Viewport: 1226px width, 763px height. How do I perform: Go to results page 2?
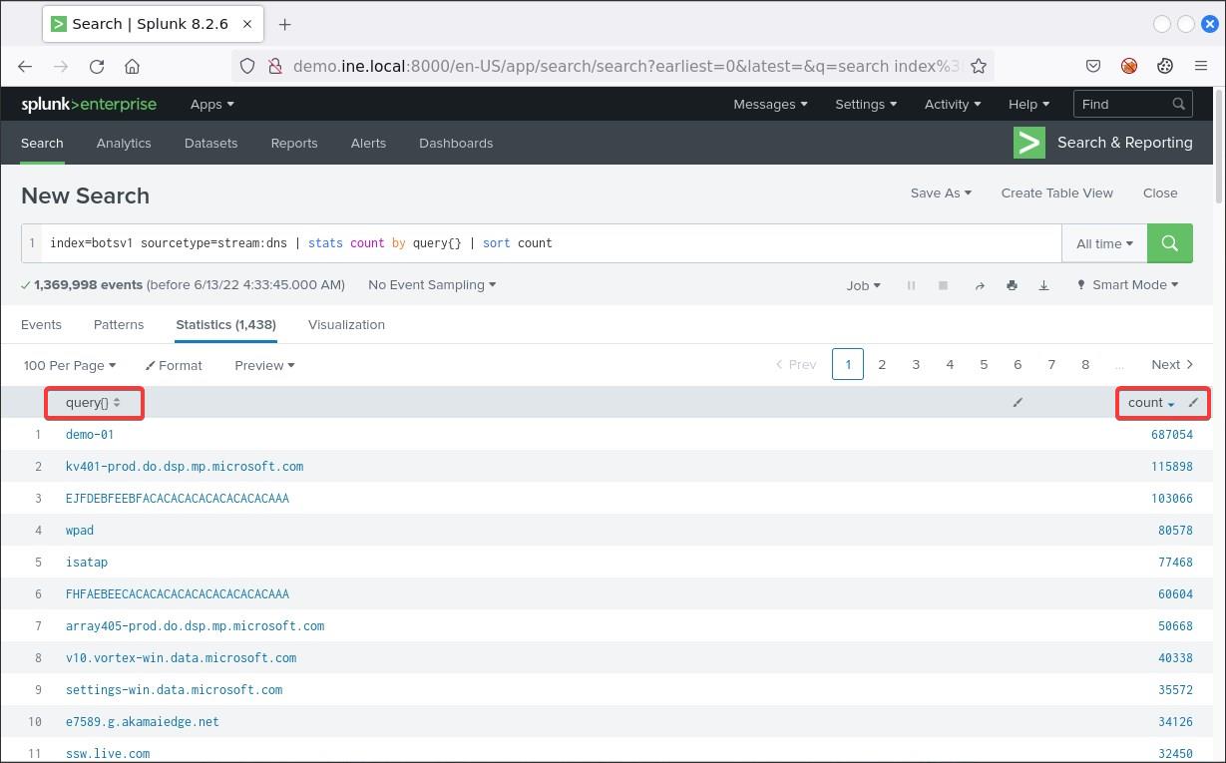[882, 365]
